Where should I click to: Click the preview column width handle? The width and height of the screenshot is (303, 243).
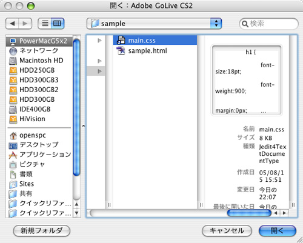293,205
